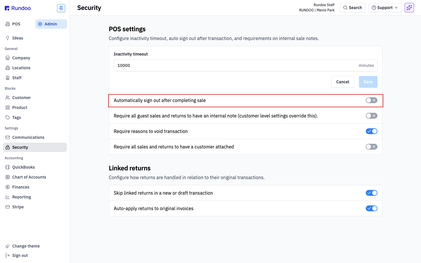Click the RUNDOO | Menlo Park location text
Image resolution: width=421 pixels, height=263 pixels.
coord(317,10)
